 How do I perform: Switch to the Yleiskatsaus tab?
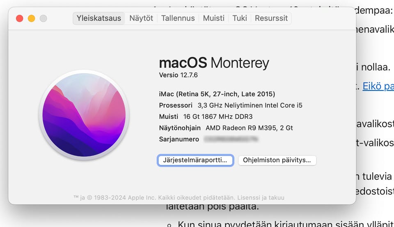click(x=99, y=18)
